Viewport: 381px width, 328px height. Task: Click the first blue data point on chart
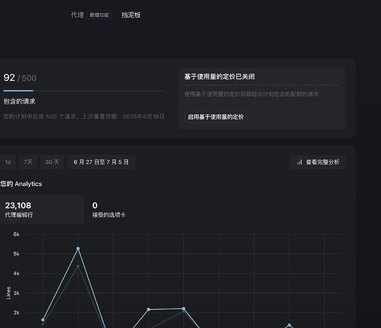(43, 319)
